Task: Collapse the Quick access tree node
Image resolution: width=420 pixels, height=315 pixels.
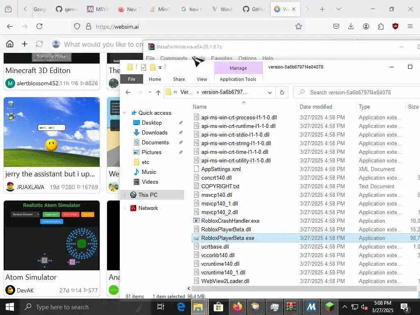Action: [125, 113]
